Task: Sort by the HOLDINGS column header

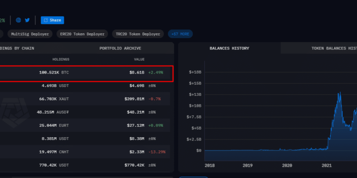Action: coord(61,59)
